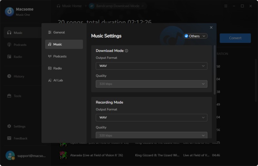Click the Macsome Music One logo
The width and height of the screenshot is (258, 166).
tap(9, 12)
